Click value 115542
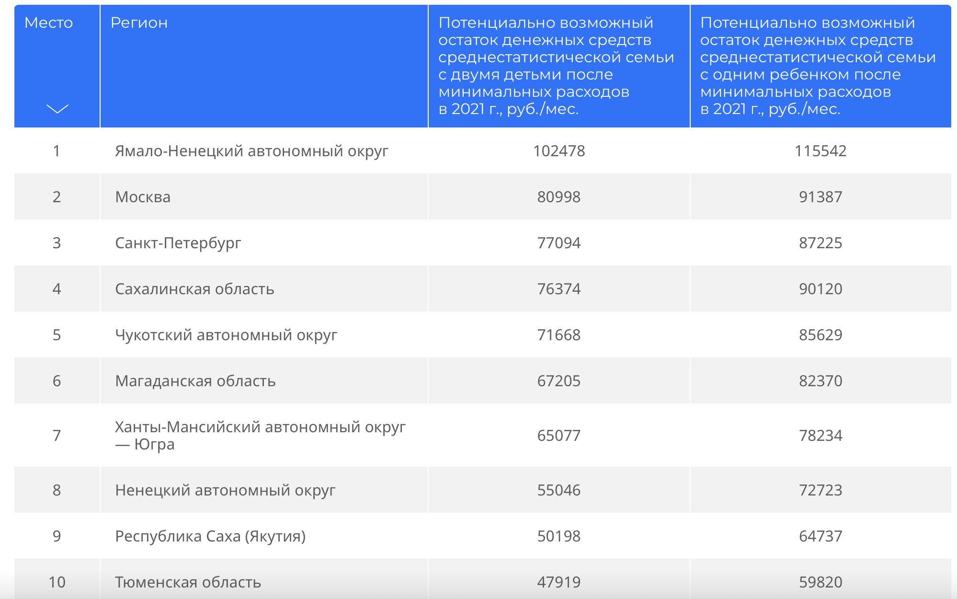Viewport: 957px width, 599px height. point(820,151)
